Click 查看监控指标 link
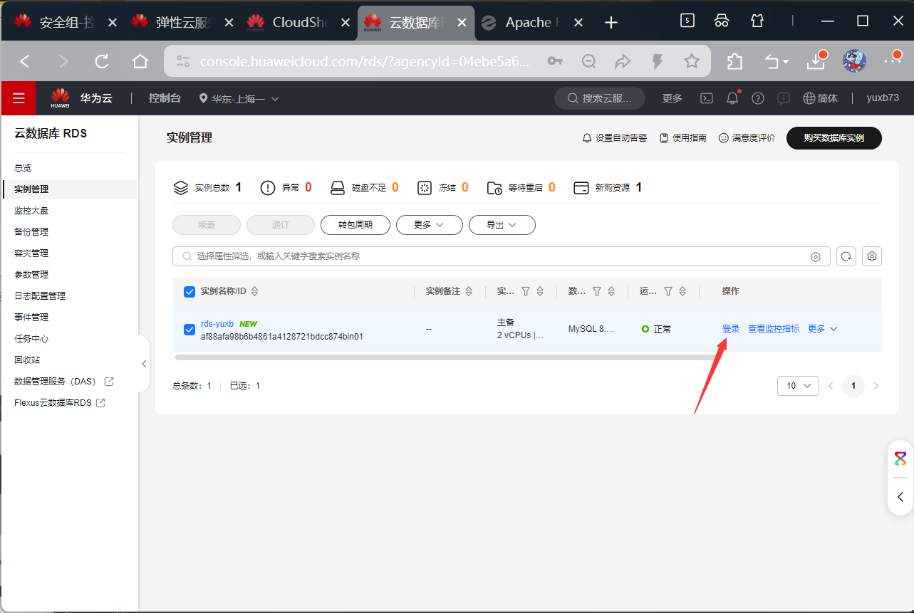The width and height of the screenshot is (914, 613). coord(774,329)
